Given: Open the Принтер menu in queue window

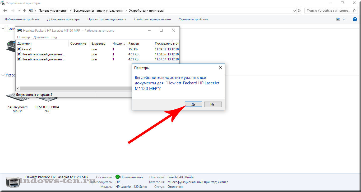Looking at the screenshot, I should (24, 37).
